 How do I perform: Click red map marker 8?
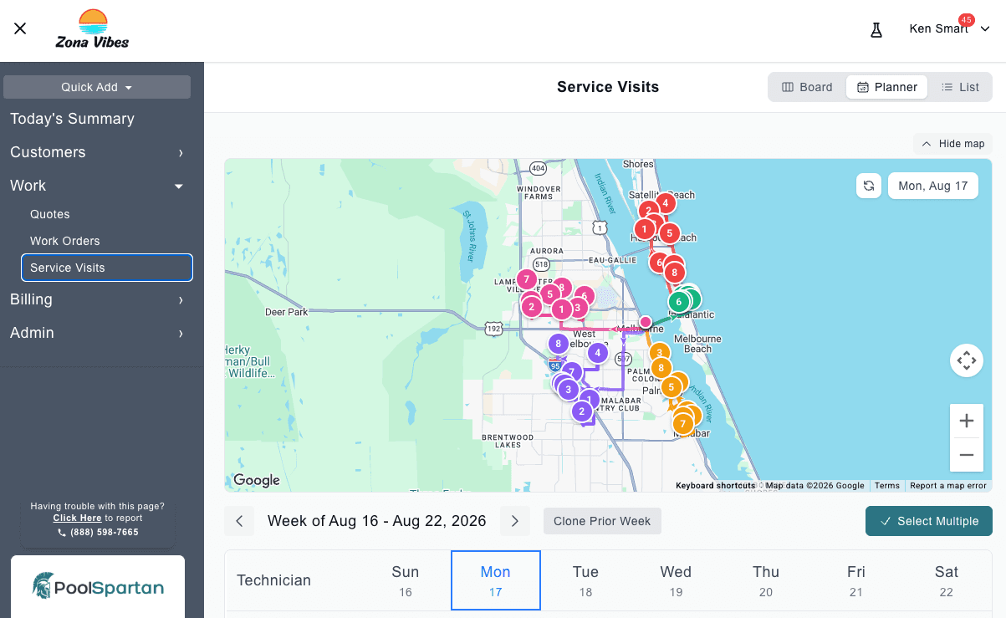673,272
